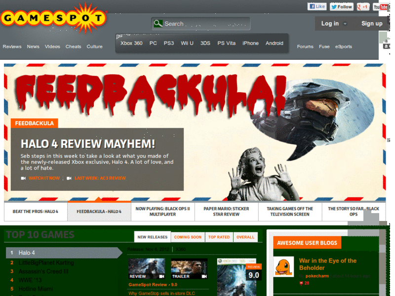The height and width of the screenshot is (296, 395).
Task: Select The Story So Far: Black Ops tab
Action: tap(354, 212)
